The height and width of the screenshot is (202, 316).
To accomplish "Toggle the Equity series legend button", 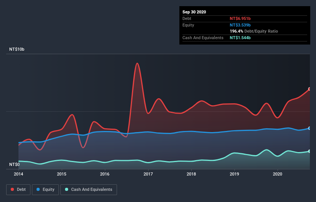I will click(x=45, y=190).
